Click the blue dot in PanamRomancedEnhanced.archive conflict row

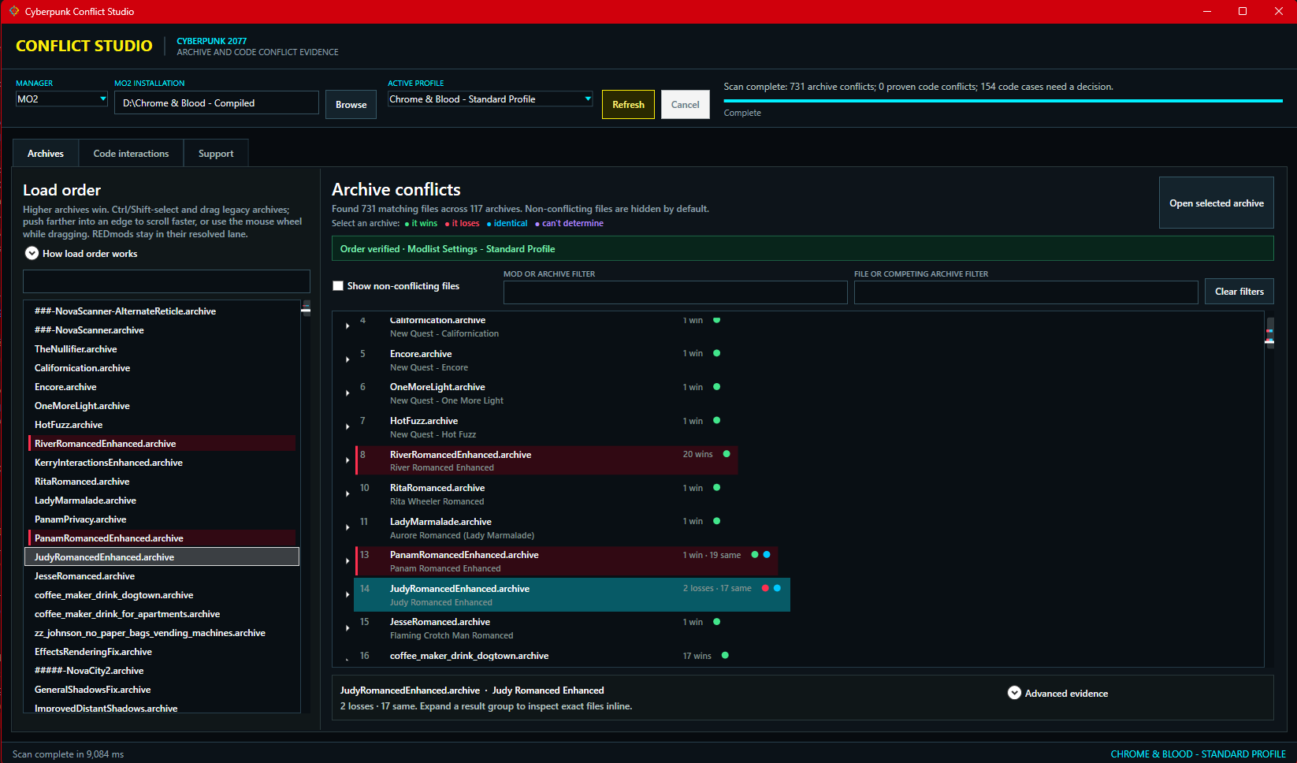[x=767, y=555]
